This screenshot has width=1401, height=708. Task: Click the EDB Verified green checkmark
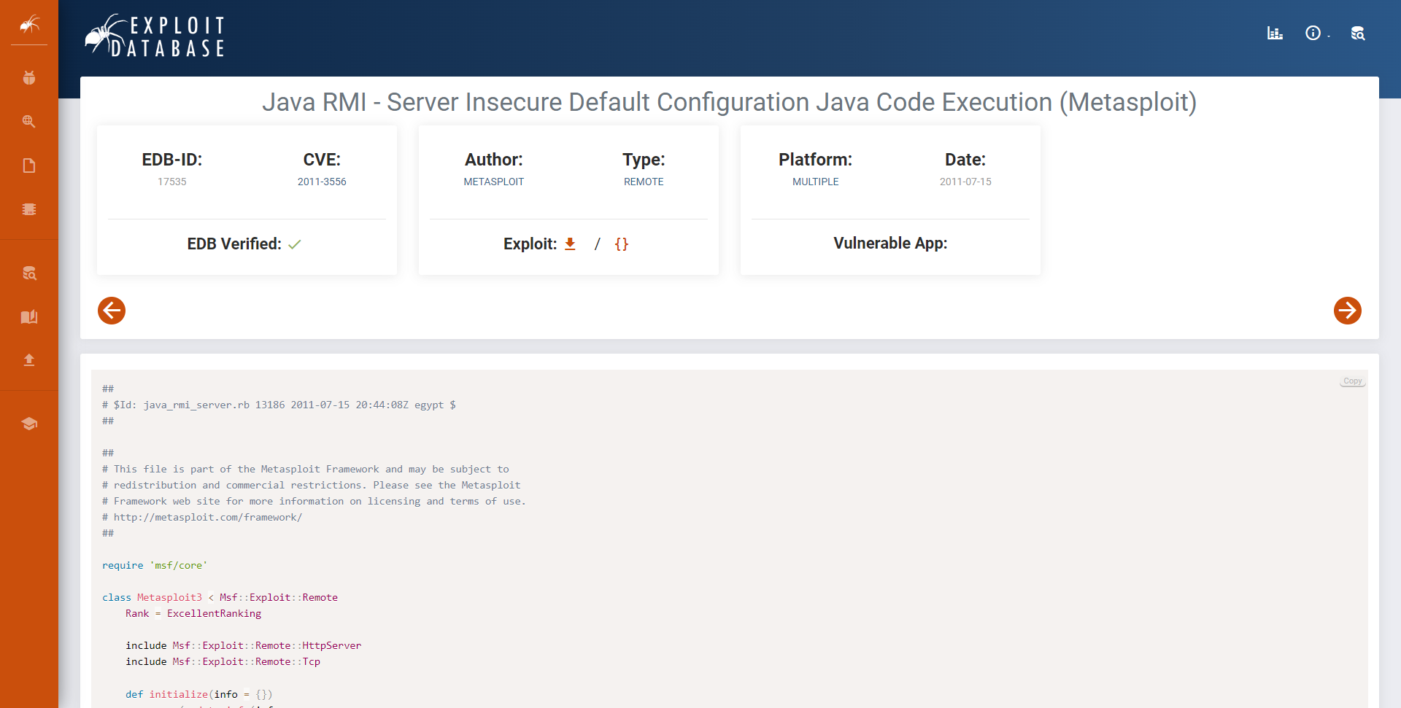pos(295,244)
